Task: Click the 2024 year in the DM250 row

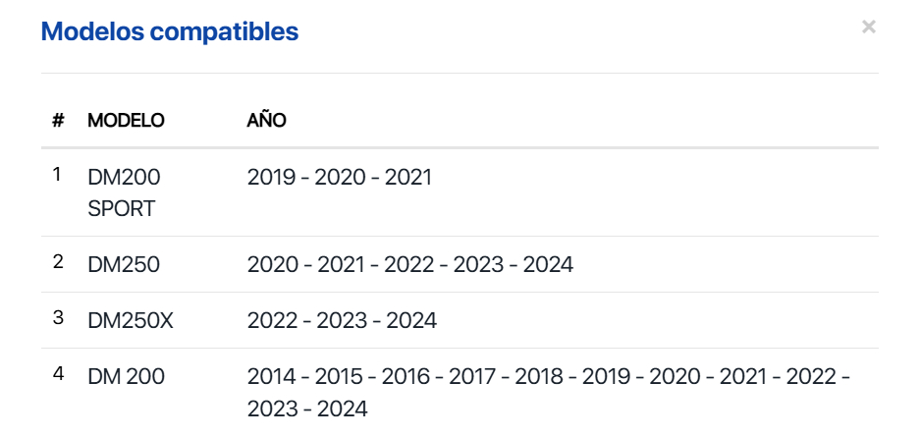Action: (x=548, y=264)
